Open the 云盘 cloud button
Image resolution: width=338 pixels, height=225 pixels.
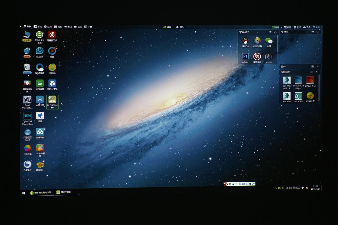point(307,27)
